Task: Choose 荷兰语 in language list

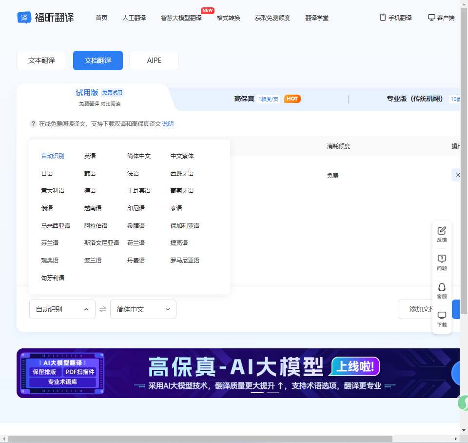Action: tap(136, 243)
